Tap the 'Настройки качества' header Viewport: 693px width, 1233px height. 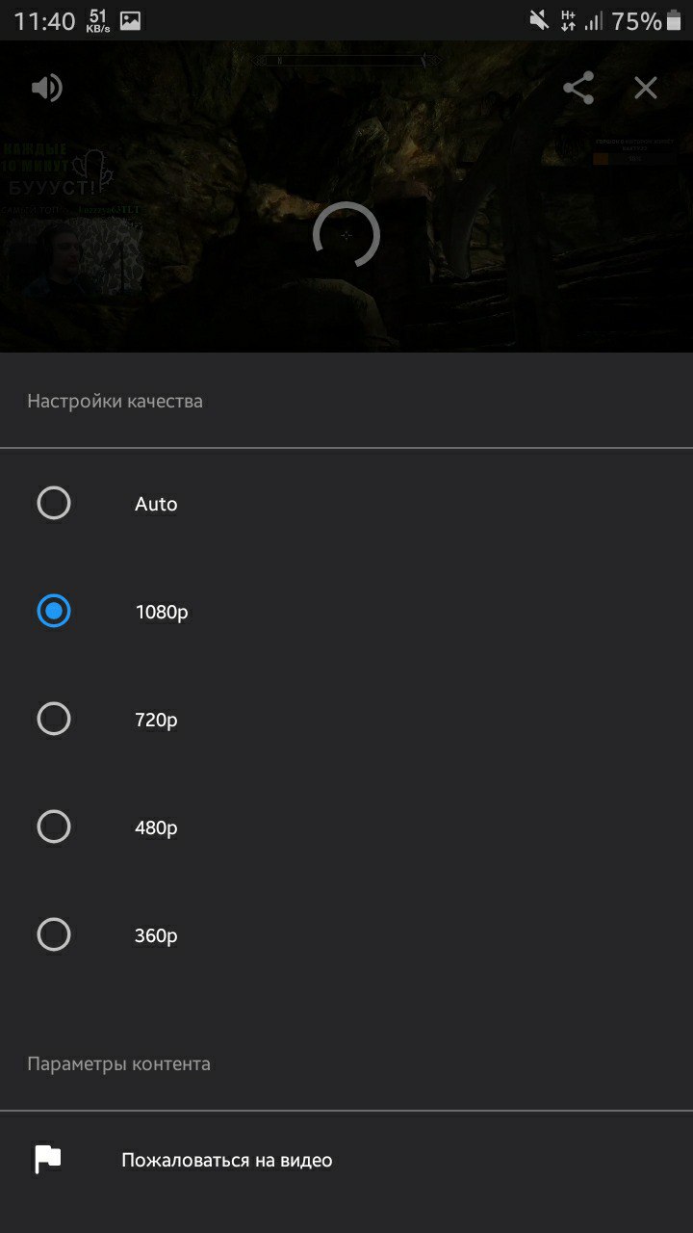[115, 401]
